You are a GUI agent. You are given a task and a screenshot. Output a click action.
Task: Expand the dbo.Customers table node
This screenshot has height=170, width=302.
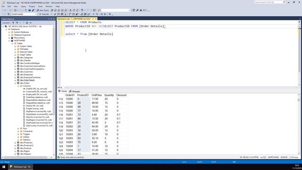[x=15, y=72]
